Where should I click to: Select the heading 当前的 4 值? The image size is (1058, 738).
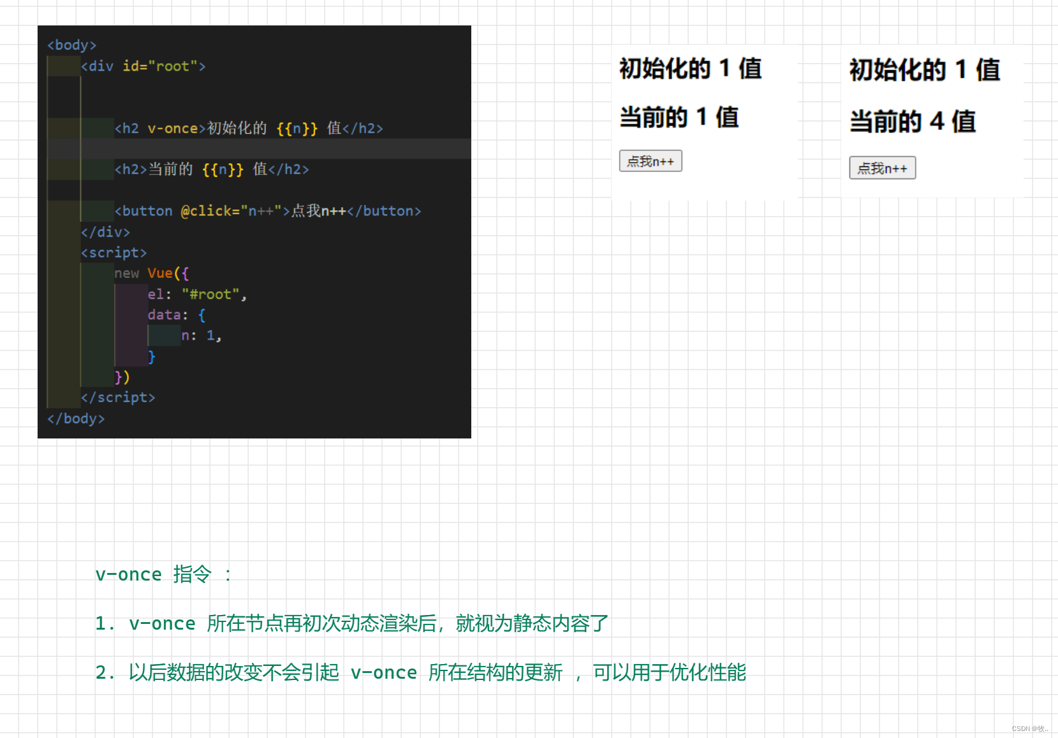(x=913, y=121)
